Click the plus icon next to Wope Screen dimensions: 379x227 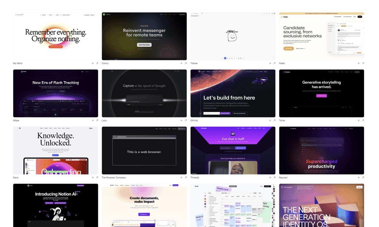(x=93, y=120)
